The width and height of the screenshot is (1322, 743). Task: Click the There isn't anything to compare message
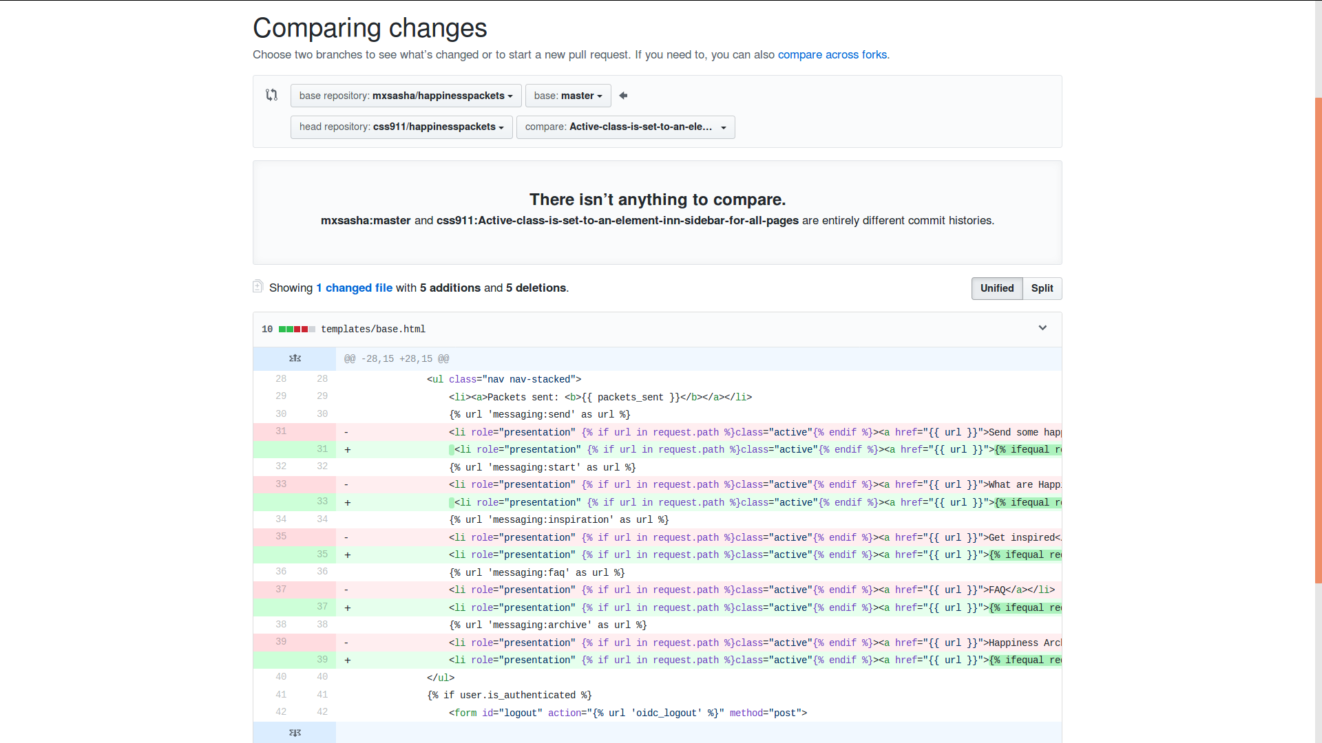point(658,200)
